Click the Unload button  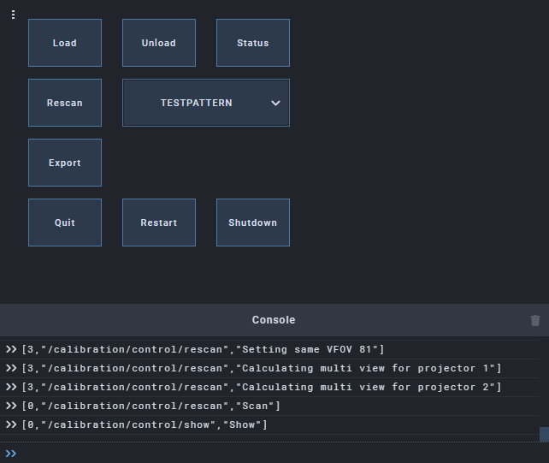pos(159,43)
